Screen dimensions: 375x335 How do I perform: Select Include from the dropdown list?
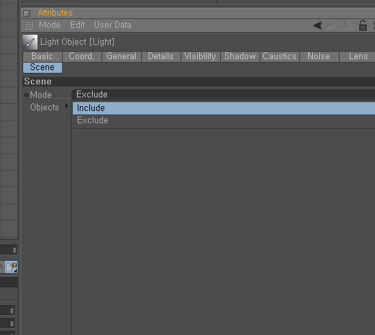[224, 108]
